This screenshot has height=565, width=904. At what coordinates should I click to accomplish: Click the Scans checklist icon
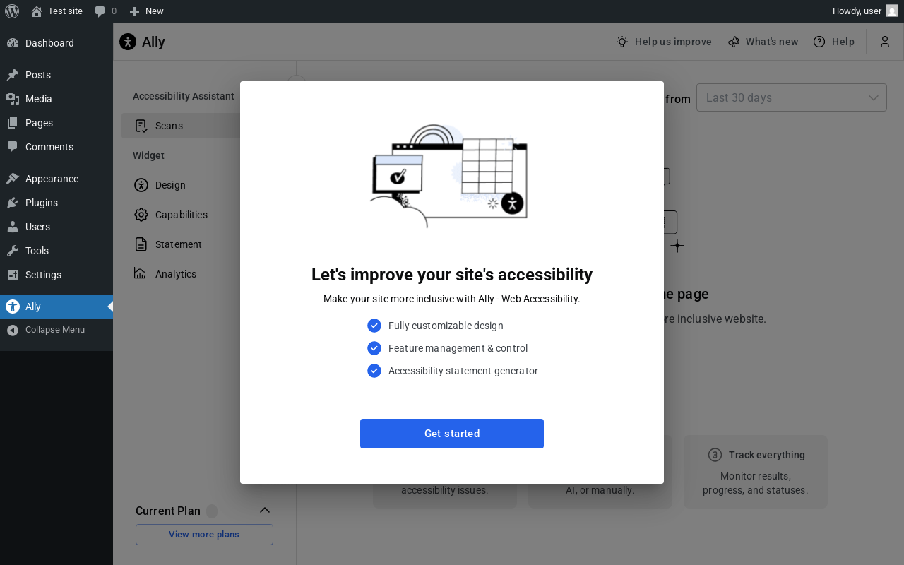tap(141, 126)
